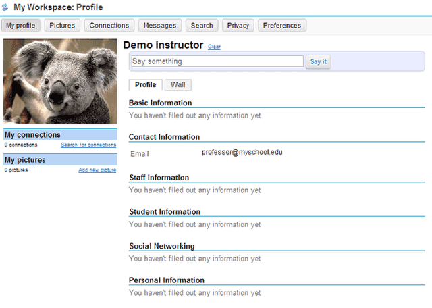Open the Preferences tab

(282, 26)
